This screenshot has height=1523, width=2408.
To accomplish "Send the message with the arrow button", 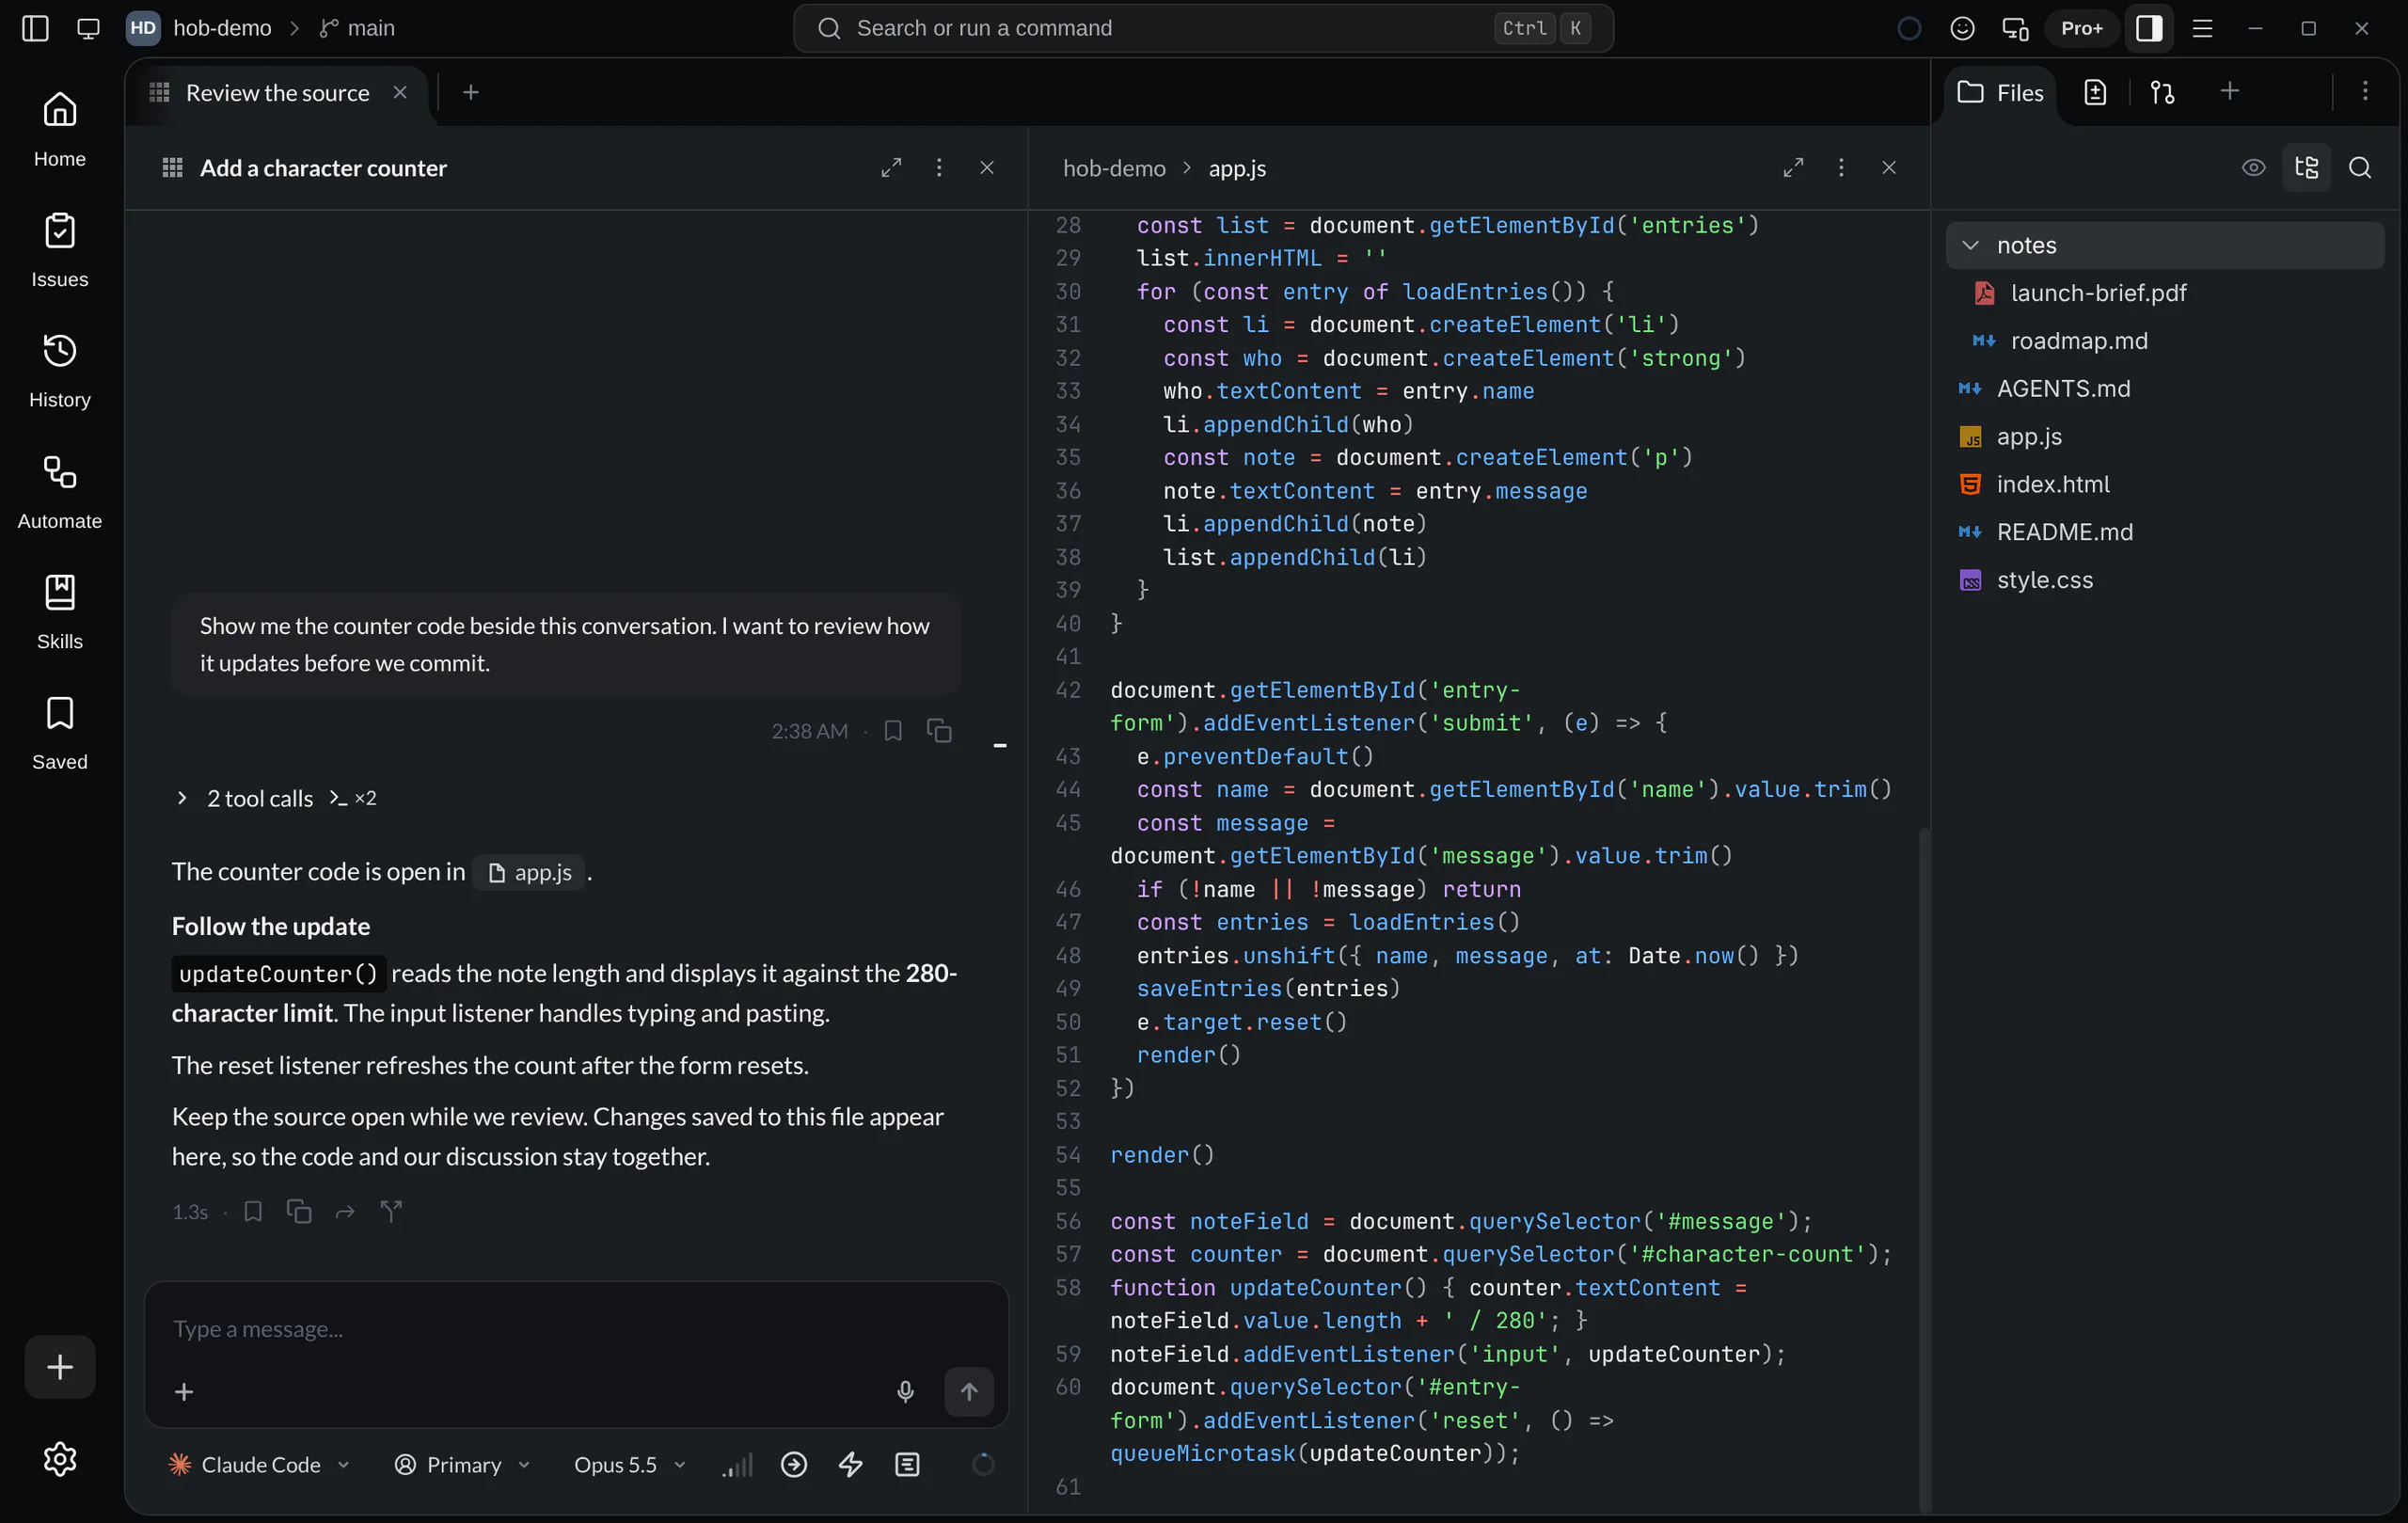I will 969,1391.
